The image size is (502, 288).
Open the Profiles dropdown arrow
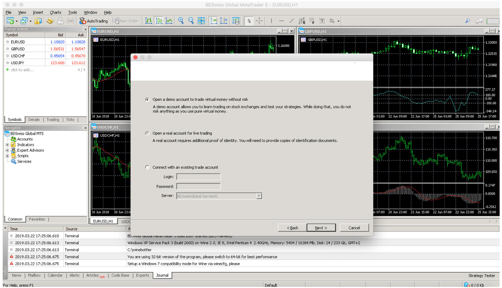click(30, 21)
